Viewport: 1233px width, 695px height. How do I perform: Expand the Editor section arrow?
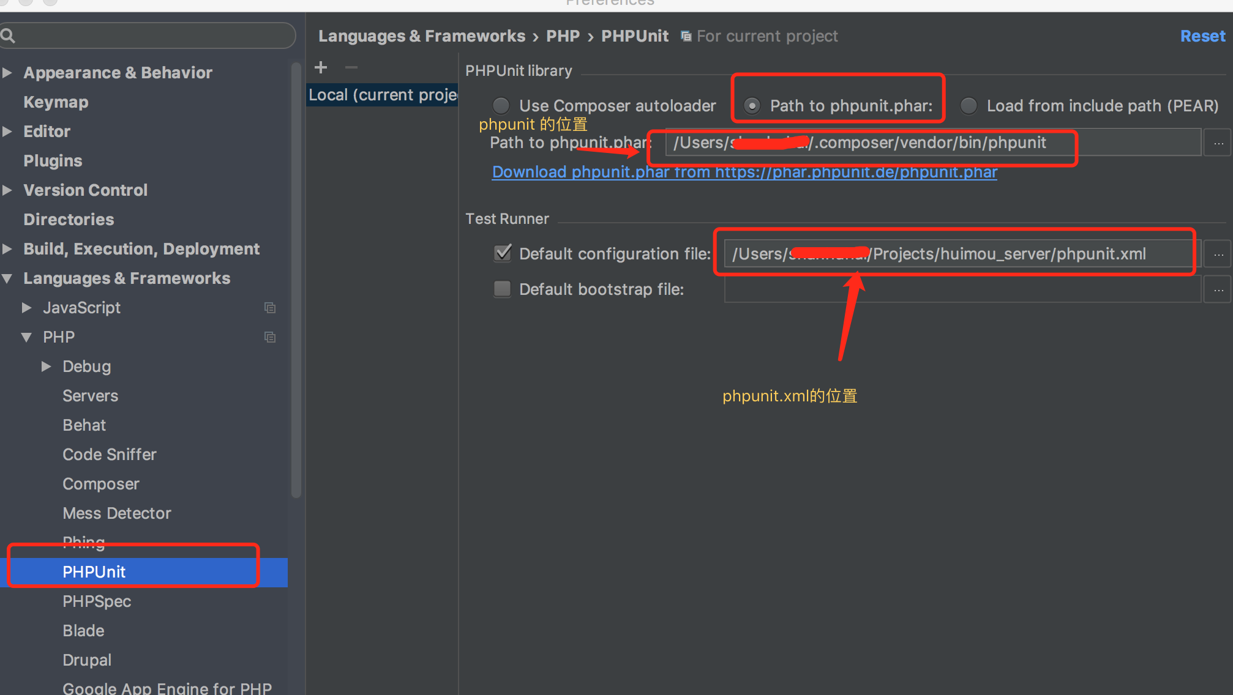7,132
